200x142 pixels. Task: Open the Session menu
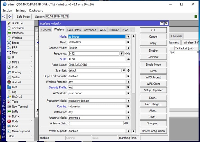coord(7,11)
